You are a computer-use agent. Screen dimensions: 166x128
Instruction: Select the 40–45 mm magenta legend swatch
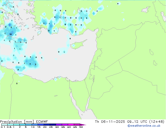pos(71,125)
